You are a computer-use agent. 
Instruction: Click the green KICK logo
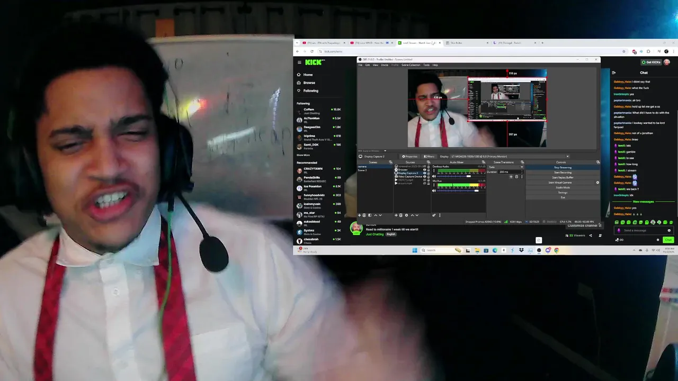(314, 62)
